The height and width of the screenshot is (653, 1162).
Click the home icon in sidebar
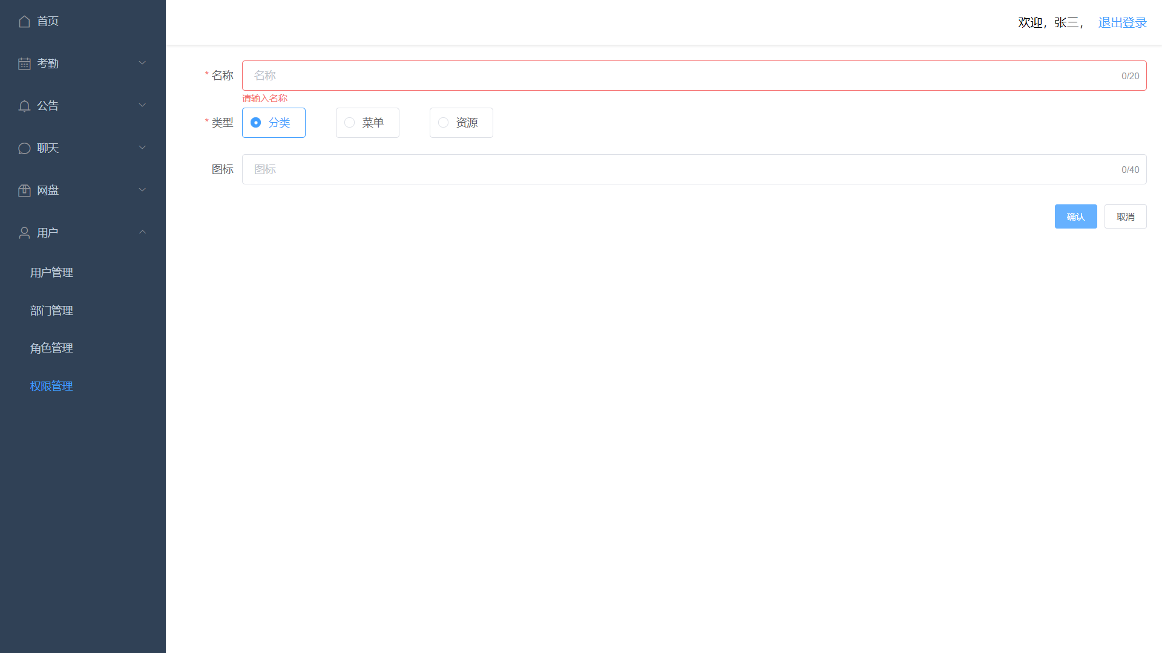24,21
